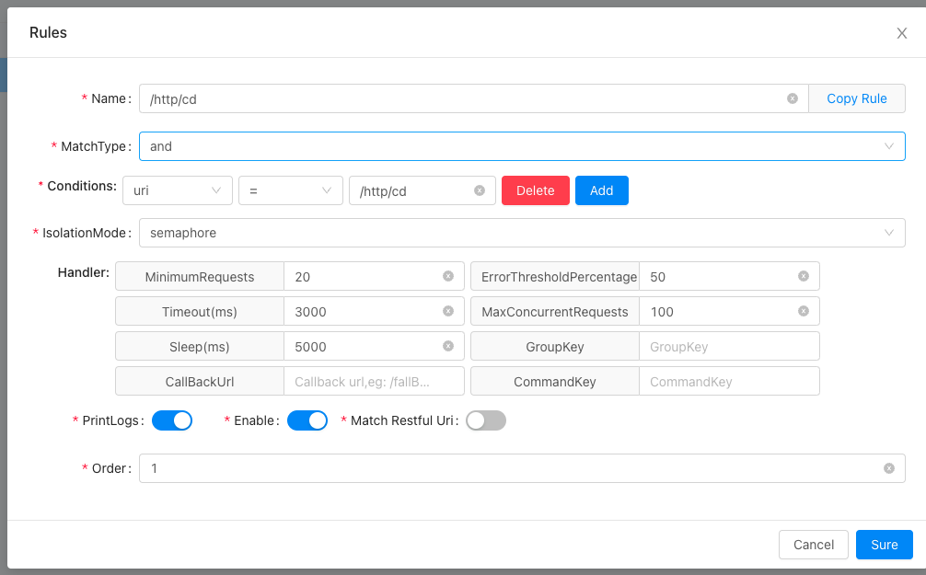The width and height of the screenshot is (926, 575).
Task: Clear the Timeout(ms) value
Action: pyautogui.click(x=448, y=311)
